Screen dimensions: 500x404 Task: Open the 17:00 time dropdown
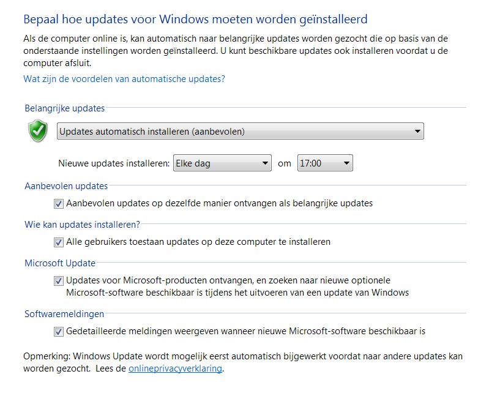point(325,163)
